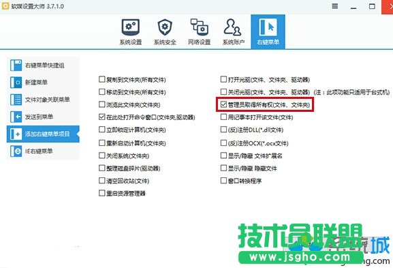Click the app logo in title bar
Image resolution: width=393 pixels, height=268 pixels.
pos(5,6)
